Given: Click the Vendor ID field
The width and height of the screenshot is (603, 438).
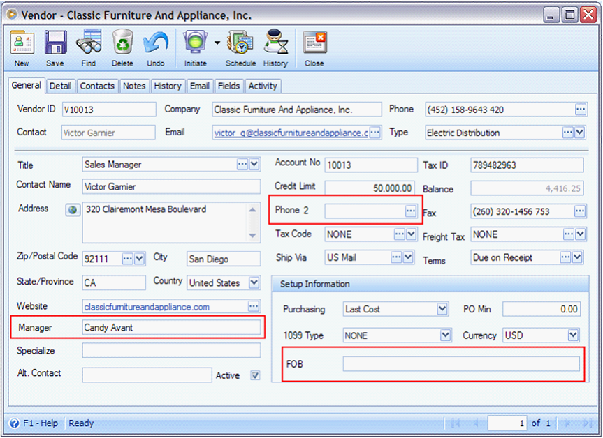Looking at the screenshot, I should (109, 109).
